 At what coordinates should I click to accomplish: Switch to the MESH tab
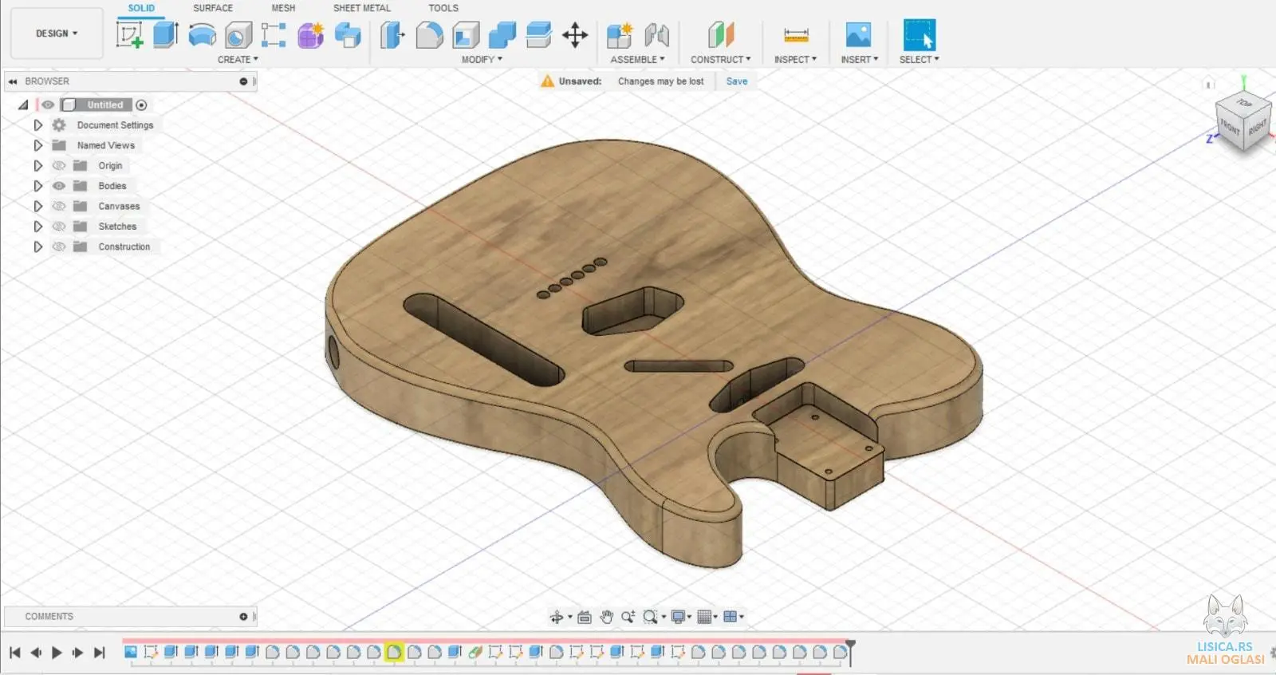click(x=283, y=8)
